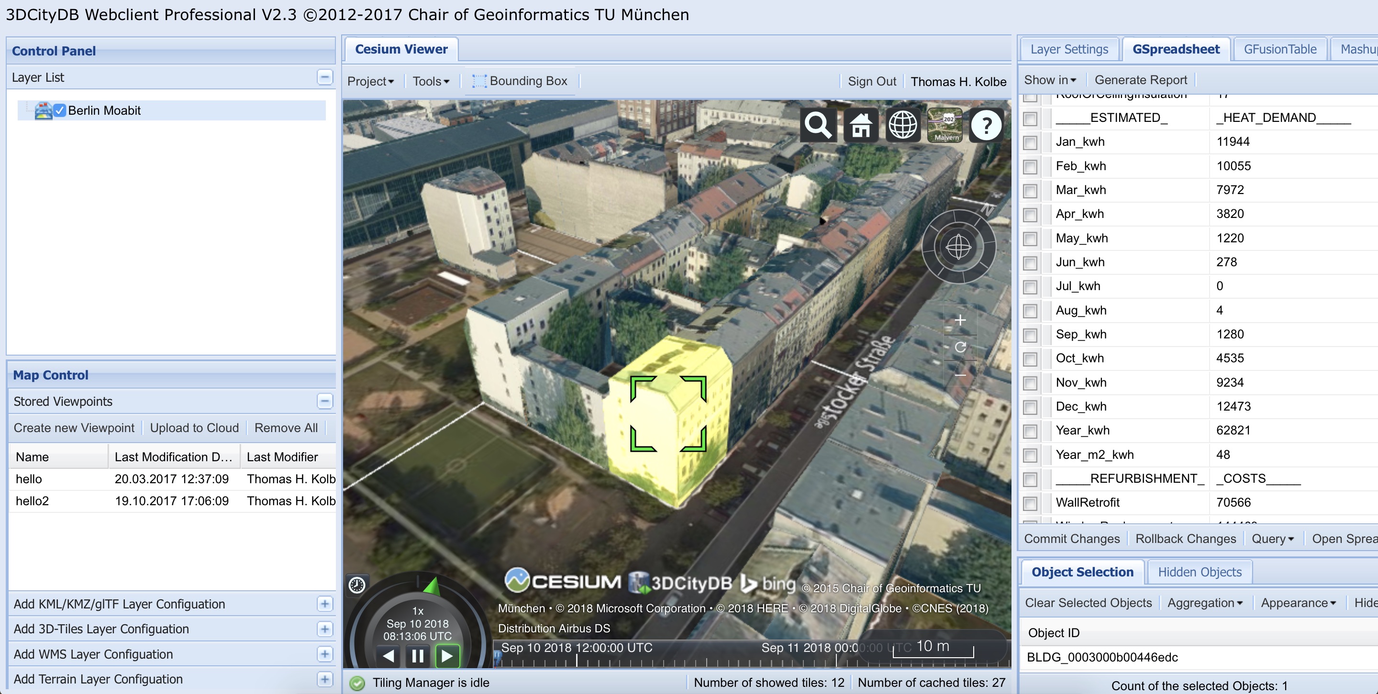Open the base layer imagery picker
This screenshot has height=694, width=1378.
coord(945,125)
